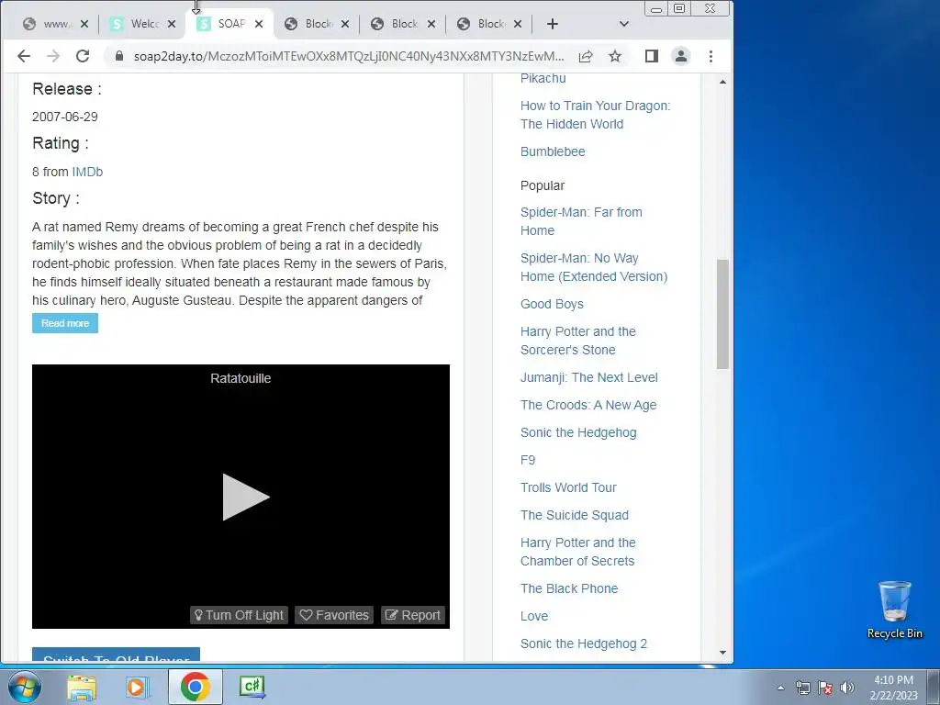940x705 pixels.
Task: Open The Croods: A New Age link
Action: [588, 405]
